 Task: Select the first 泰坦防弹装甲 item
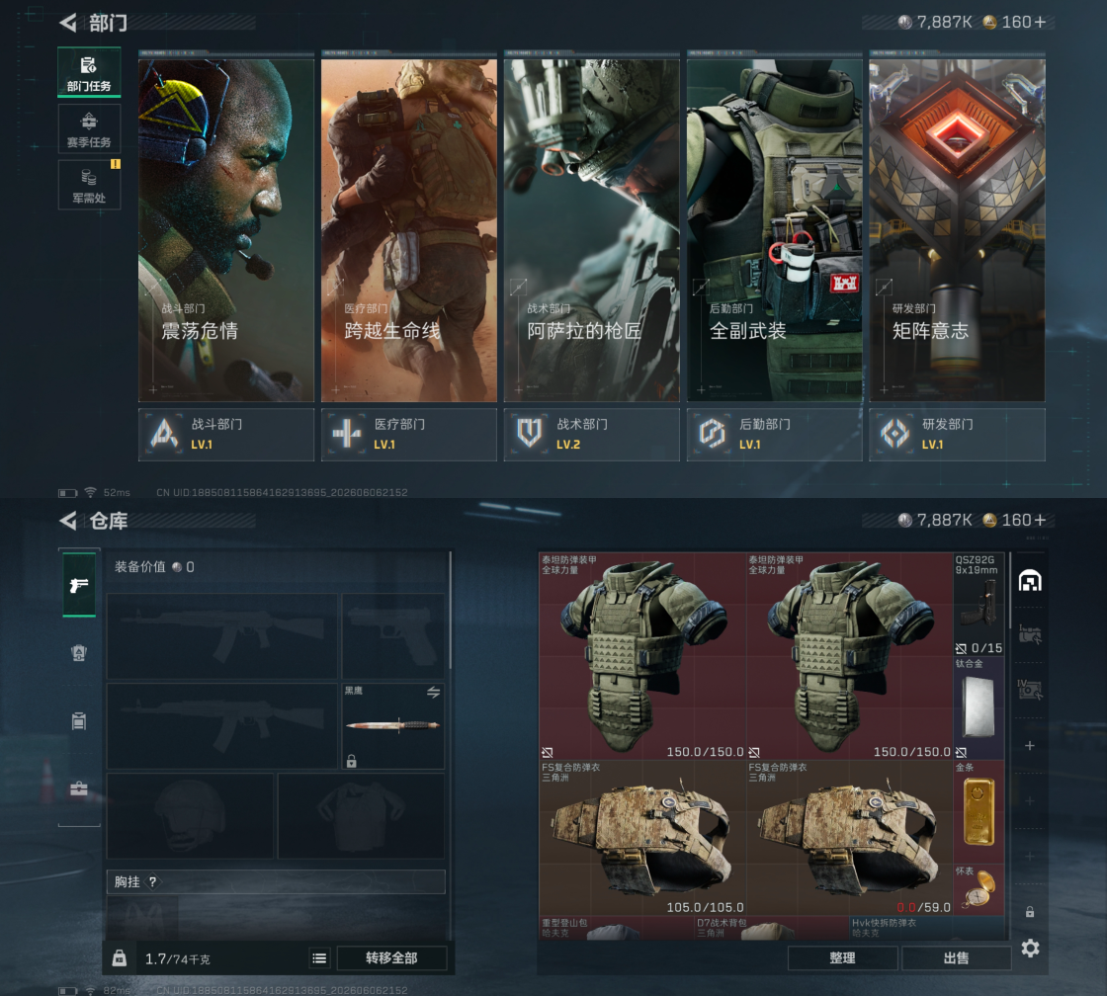click(642, 656)
